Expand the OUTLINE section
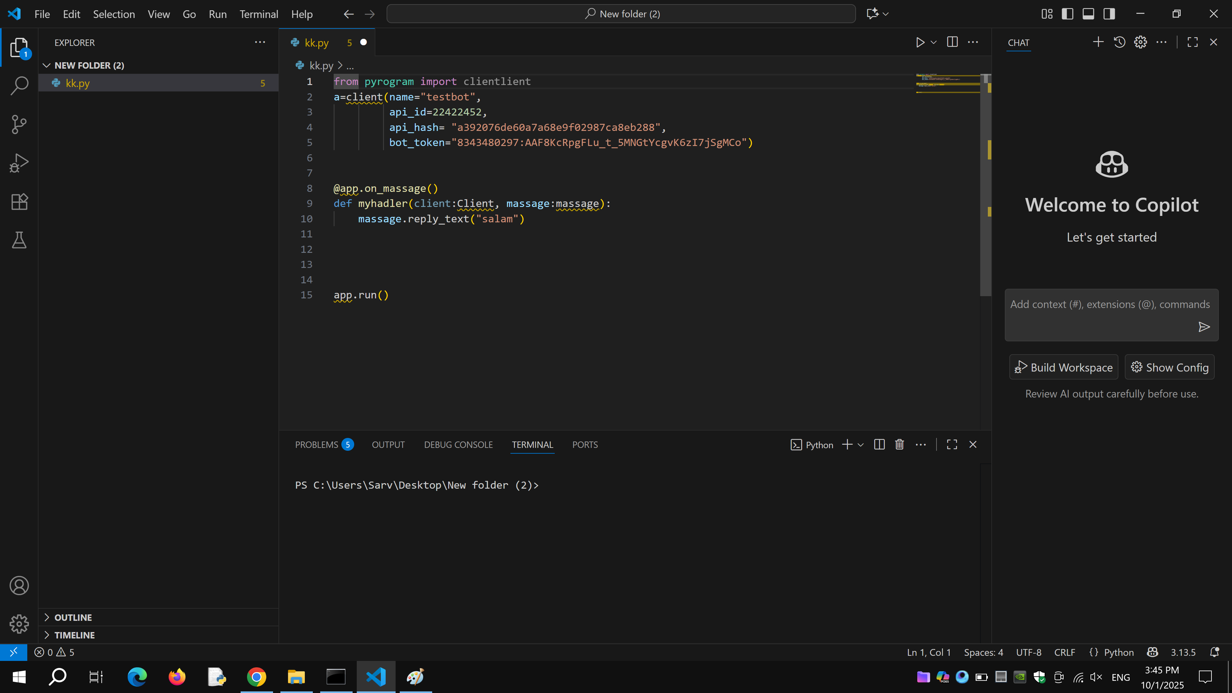This screenshot has width=1232, height=693. tap(73, 617)
